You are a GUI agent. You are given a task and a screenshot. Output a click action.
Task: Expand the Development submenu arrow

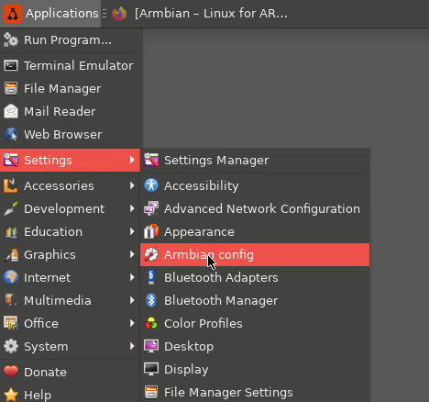pyautogui.click(x=132, y=208)
